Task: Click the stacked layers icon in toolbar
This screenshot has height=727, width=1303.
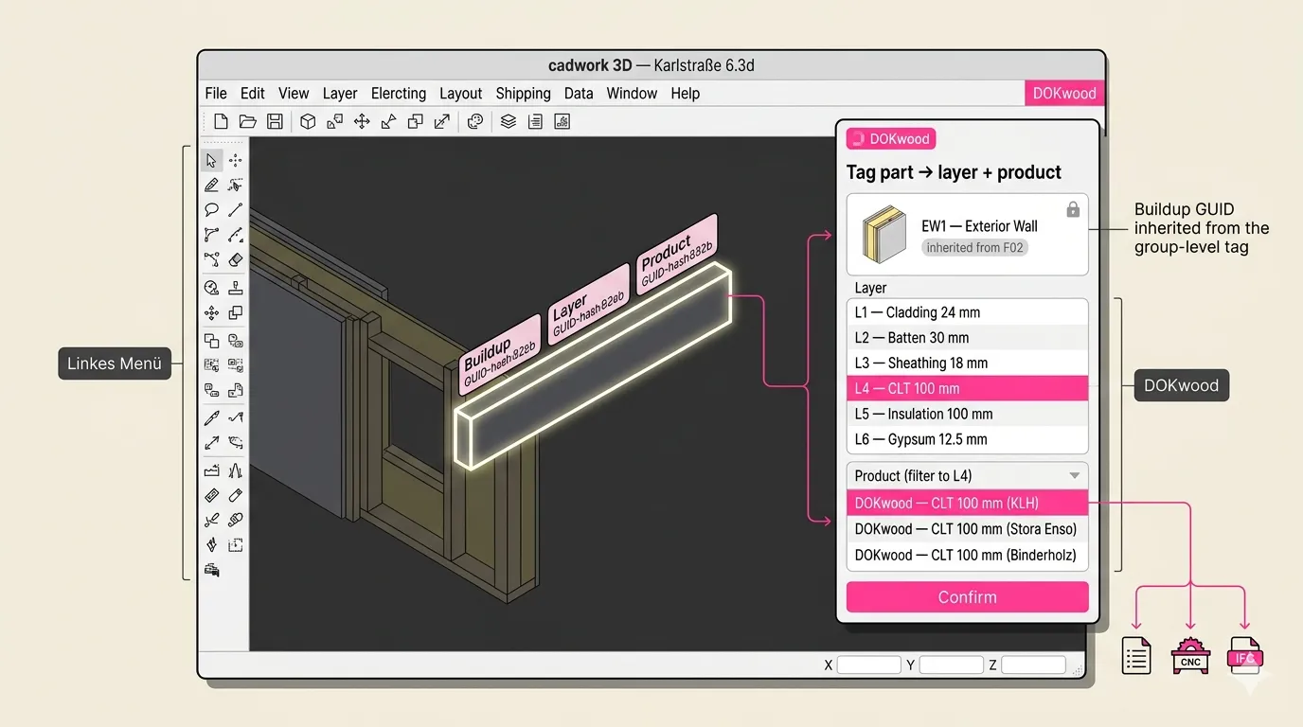Action: point(509,121)
